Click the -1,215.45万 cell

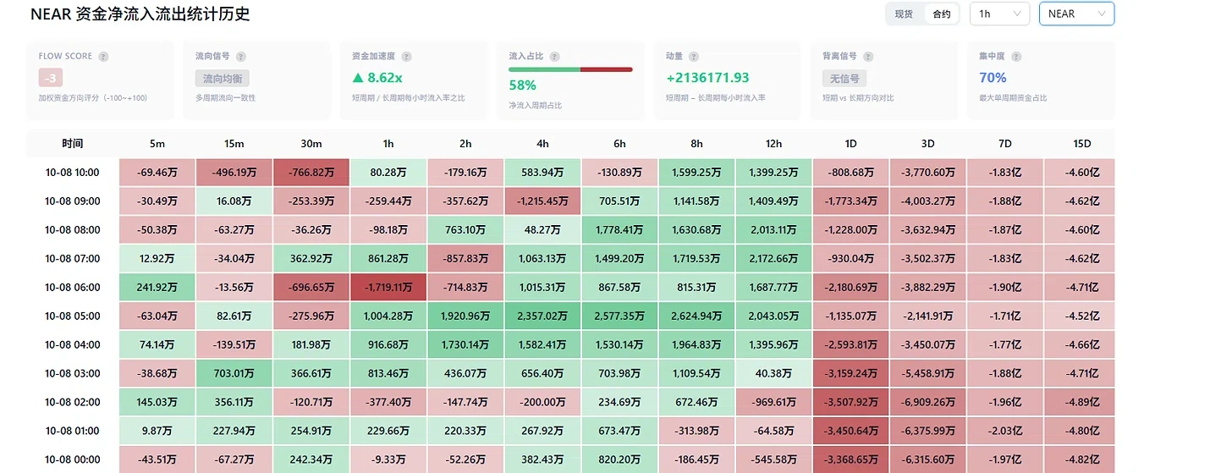click(542, 201)
